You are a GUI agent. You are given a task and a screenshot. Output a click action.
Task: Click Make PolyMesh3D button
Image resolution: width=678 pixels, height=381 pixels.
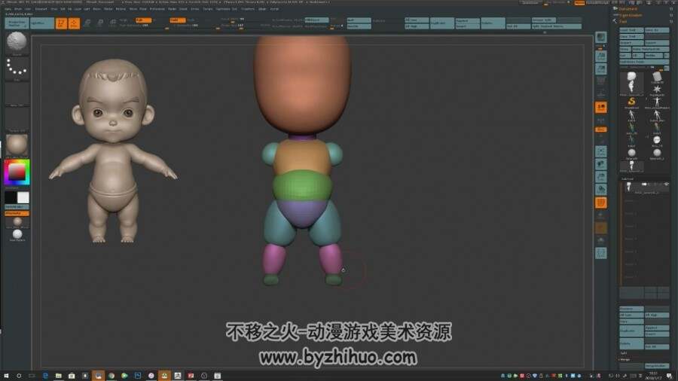[x=650, y=49]
